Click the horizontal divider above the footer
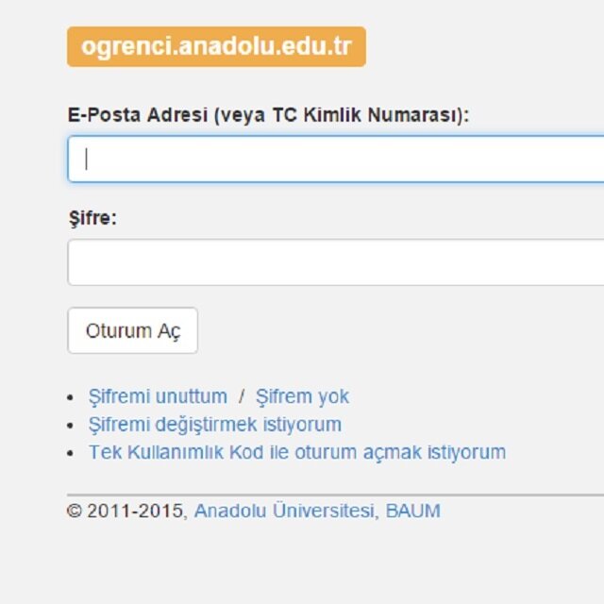This screenshot has height=604, width=604. pos(336,495)
